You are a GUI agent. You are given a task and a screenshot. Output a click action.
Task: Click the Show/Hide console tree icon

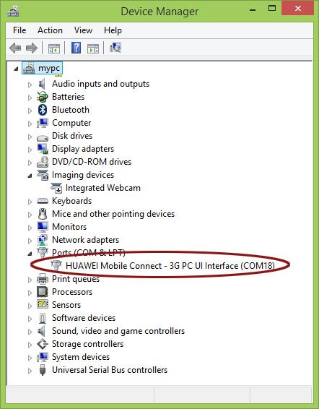[x=54, y=48]
